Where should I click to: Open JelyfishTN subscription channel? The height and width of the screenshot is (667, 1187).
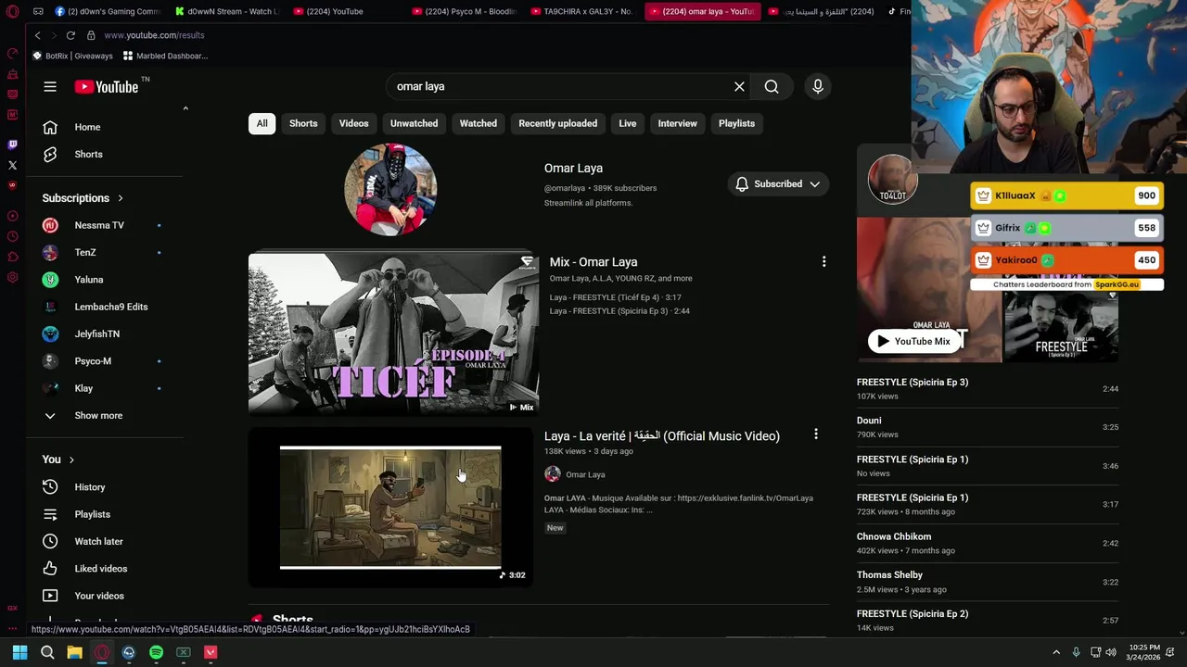click(96, 333)
